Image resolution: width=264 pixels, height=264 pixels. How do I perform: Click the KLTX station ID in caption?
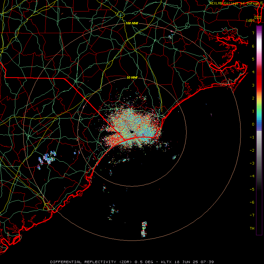click(166, 262)
